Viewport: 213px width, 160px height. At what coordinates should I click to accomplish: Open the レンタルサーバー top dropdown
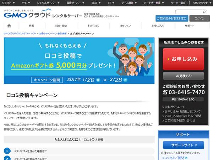48,3
